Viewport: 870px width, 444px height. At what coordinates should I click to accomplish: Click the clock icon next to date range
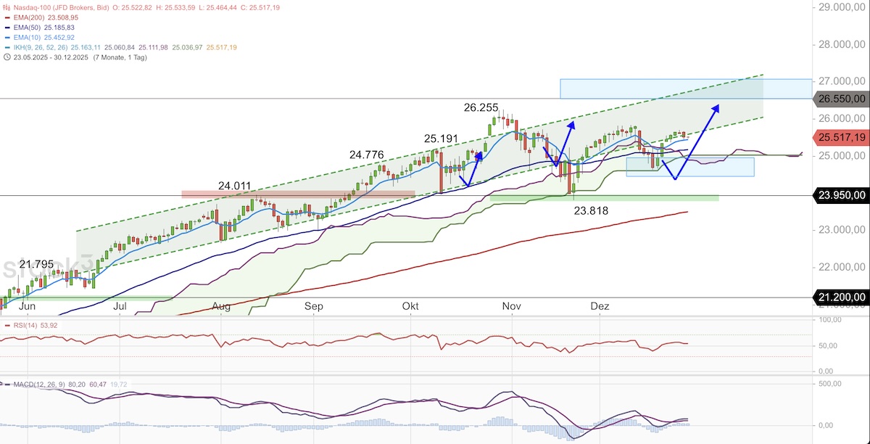pyautogui.click(x=7, y=57)
